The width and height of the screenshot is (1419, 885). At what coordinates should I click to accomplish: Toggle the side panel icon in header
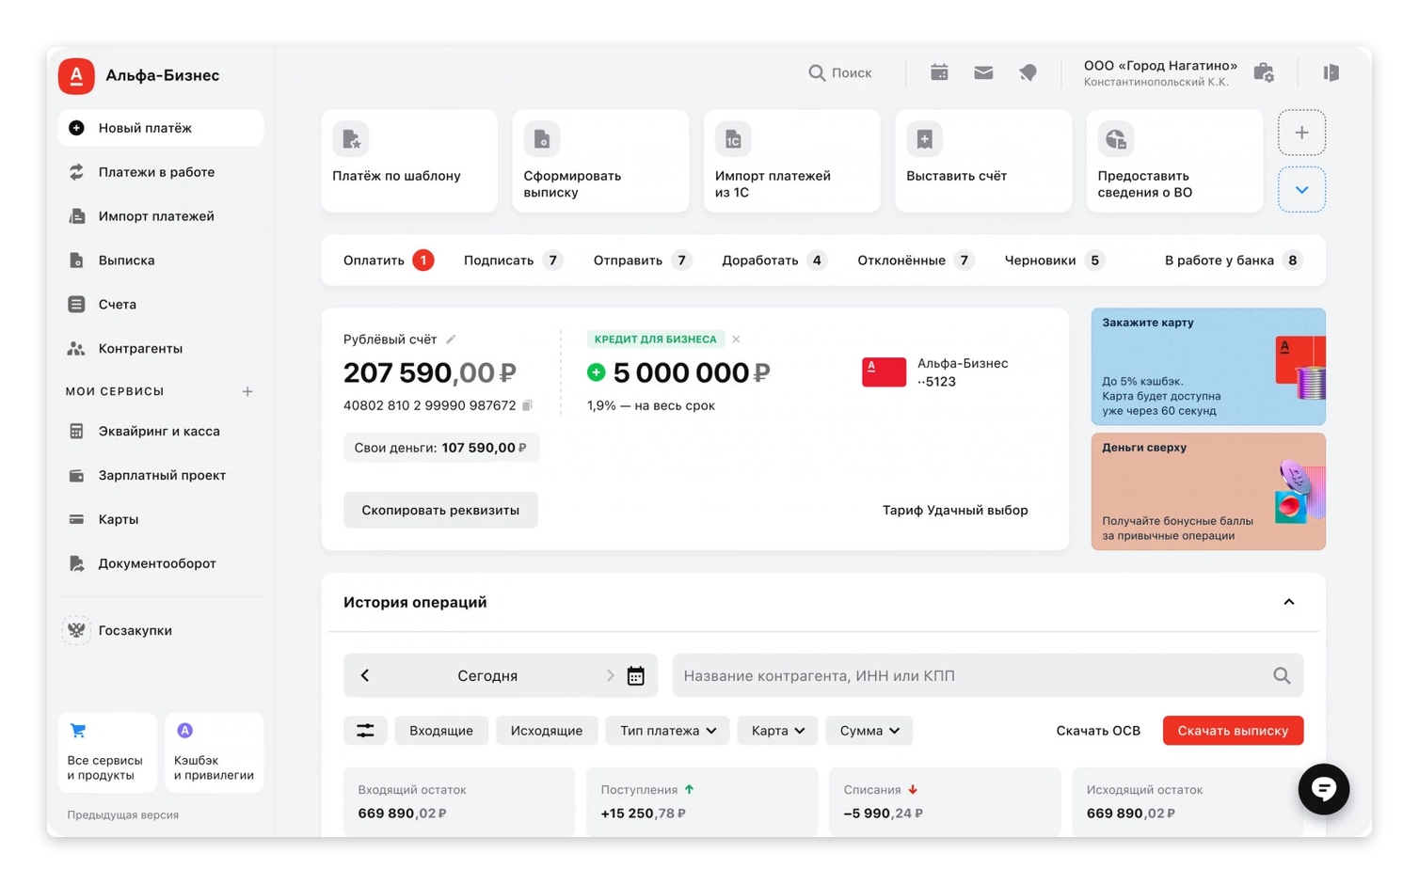click(1331, 72)
